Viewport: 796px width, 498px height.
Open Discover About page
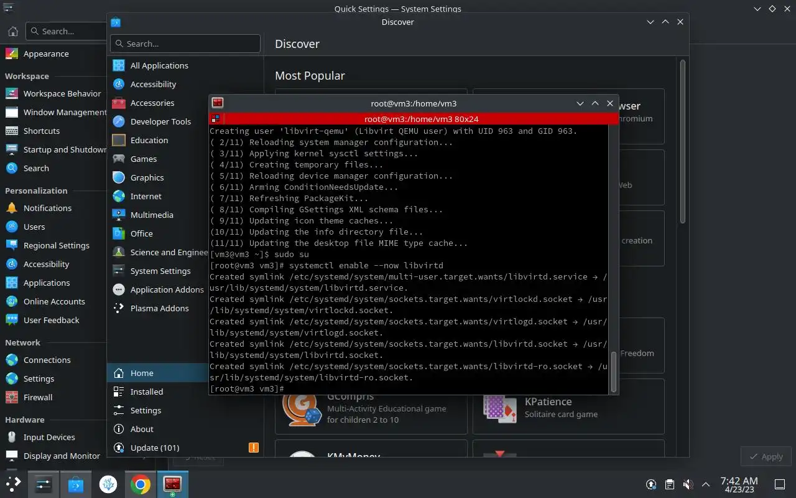(185, 429)
